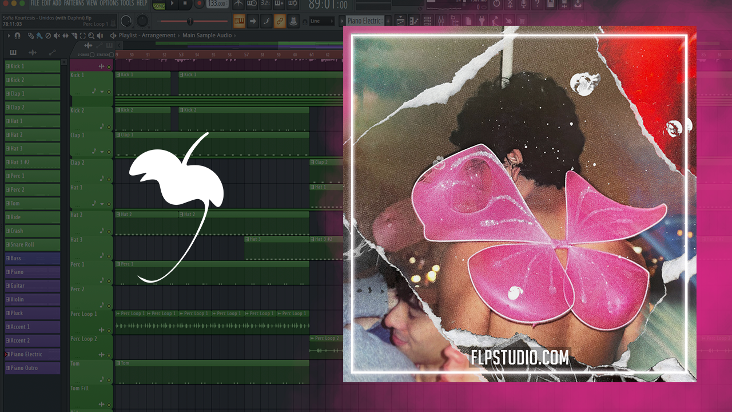
Task: Enable the STRETCH checkbox
Action: (x=111, y=54)
